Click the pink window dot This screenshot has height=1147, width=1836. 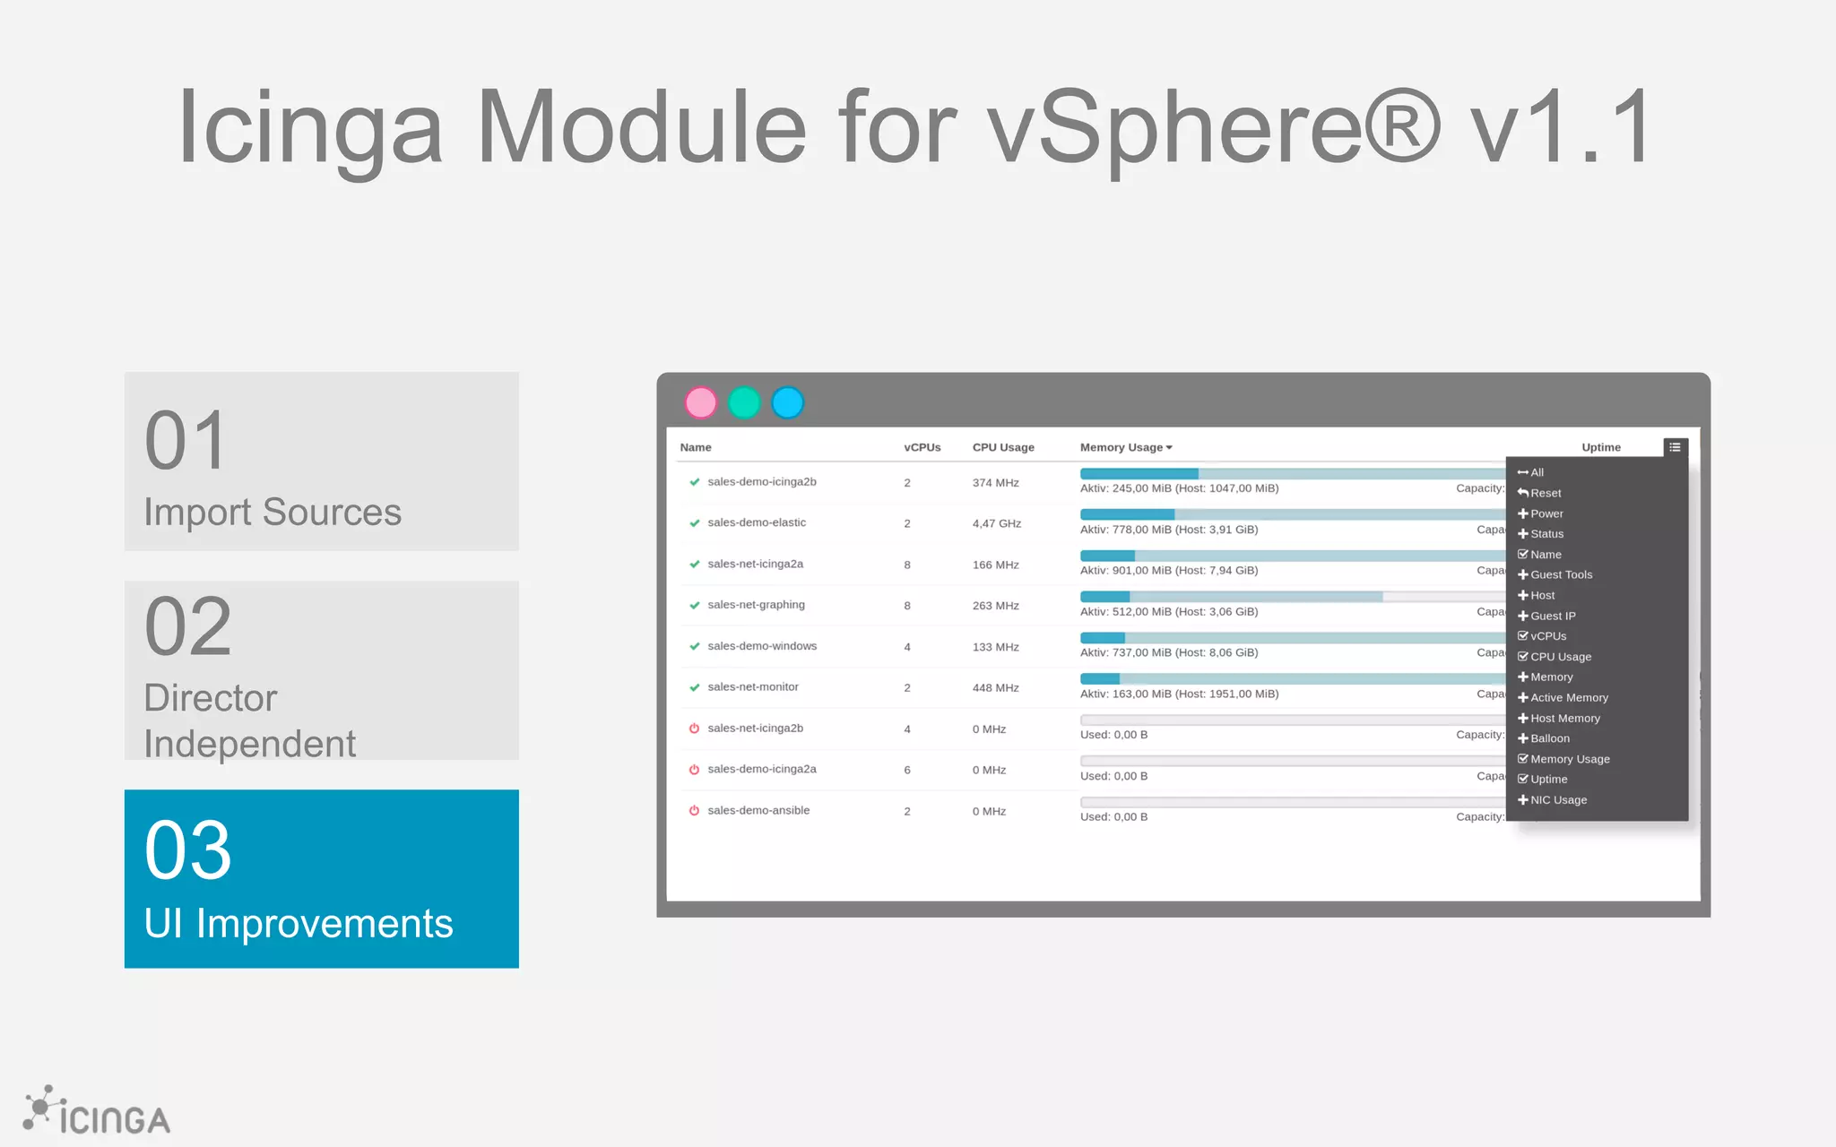coord(700,403)
